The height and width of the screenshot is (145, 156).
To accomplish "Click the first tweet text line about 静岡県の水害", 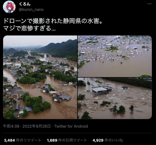I will coord(53,21).
